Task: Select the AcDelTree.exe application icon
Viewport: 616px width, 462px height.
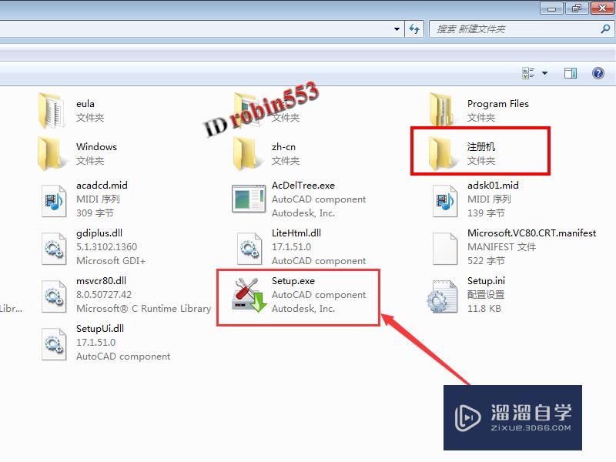Action: [249, 199]
